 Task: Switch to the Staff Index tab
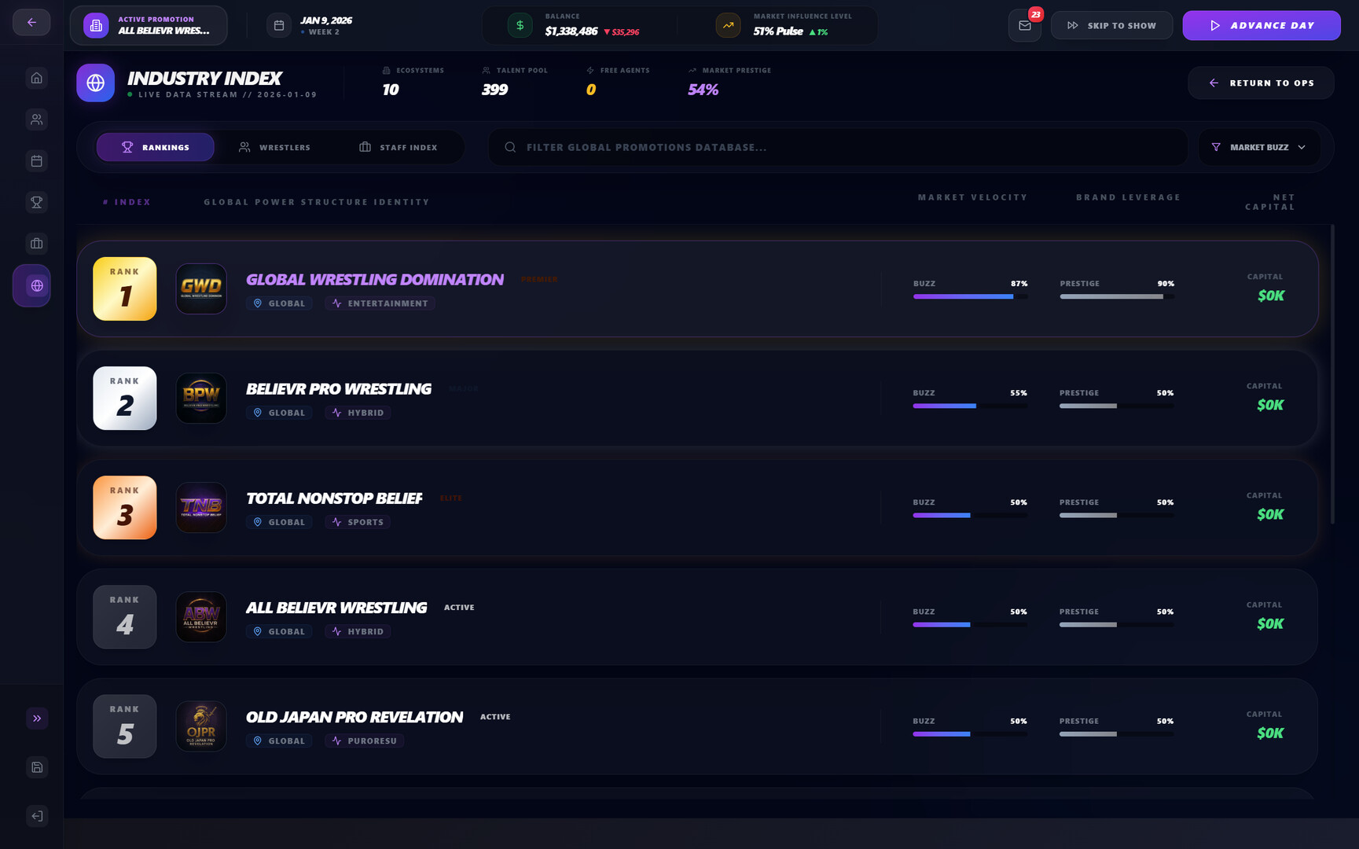click(x=398, y=148)
